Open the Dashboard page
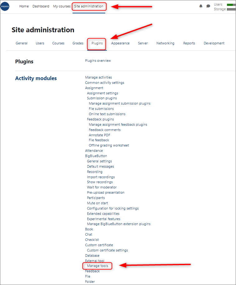 pyautogui.click(x=41, y=6)
